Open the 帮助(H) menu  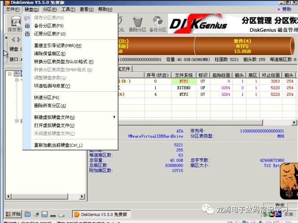click(x=105, y=9)
